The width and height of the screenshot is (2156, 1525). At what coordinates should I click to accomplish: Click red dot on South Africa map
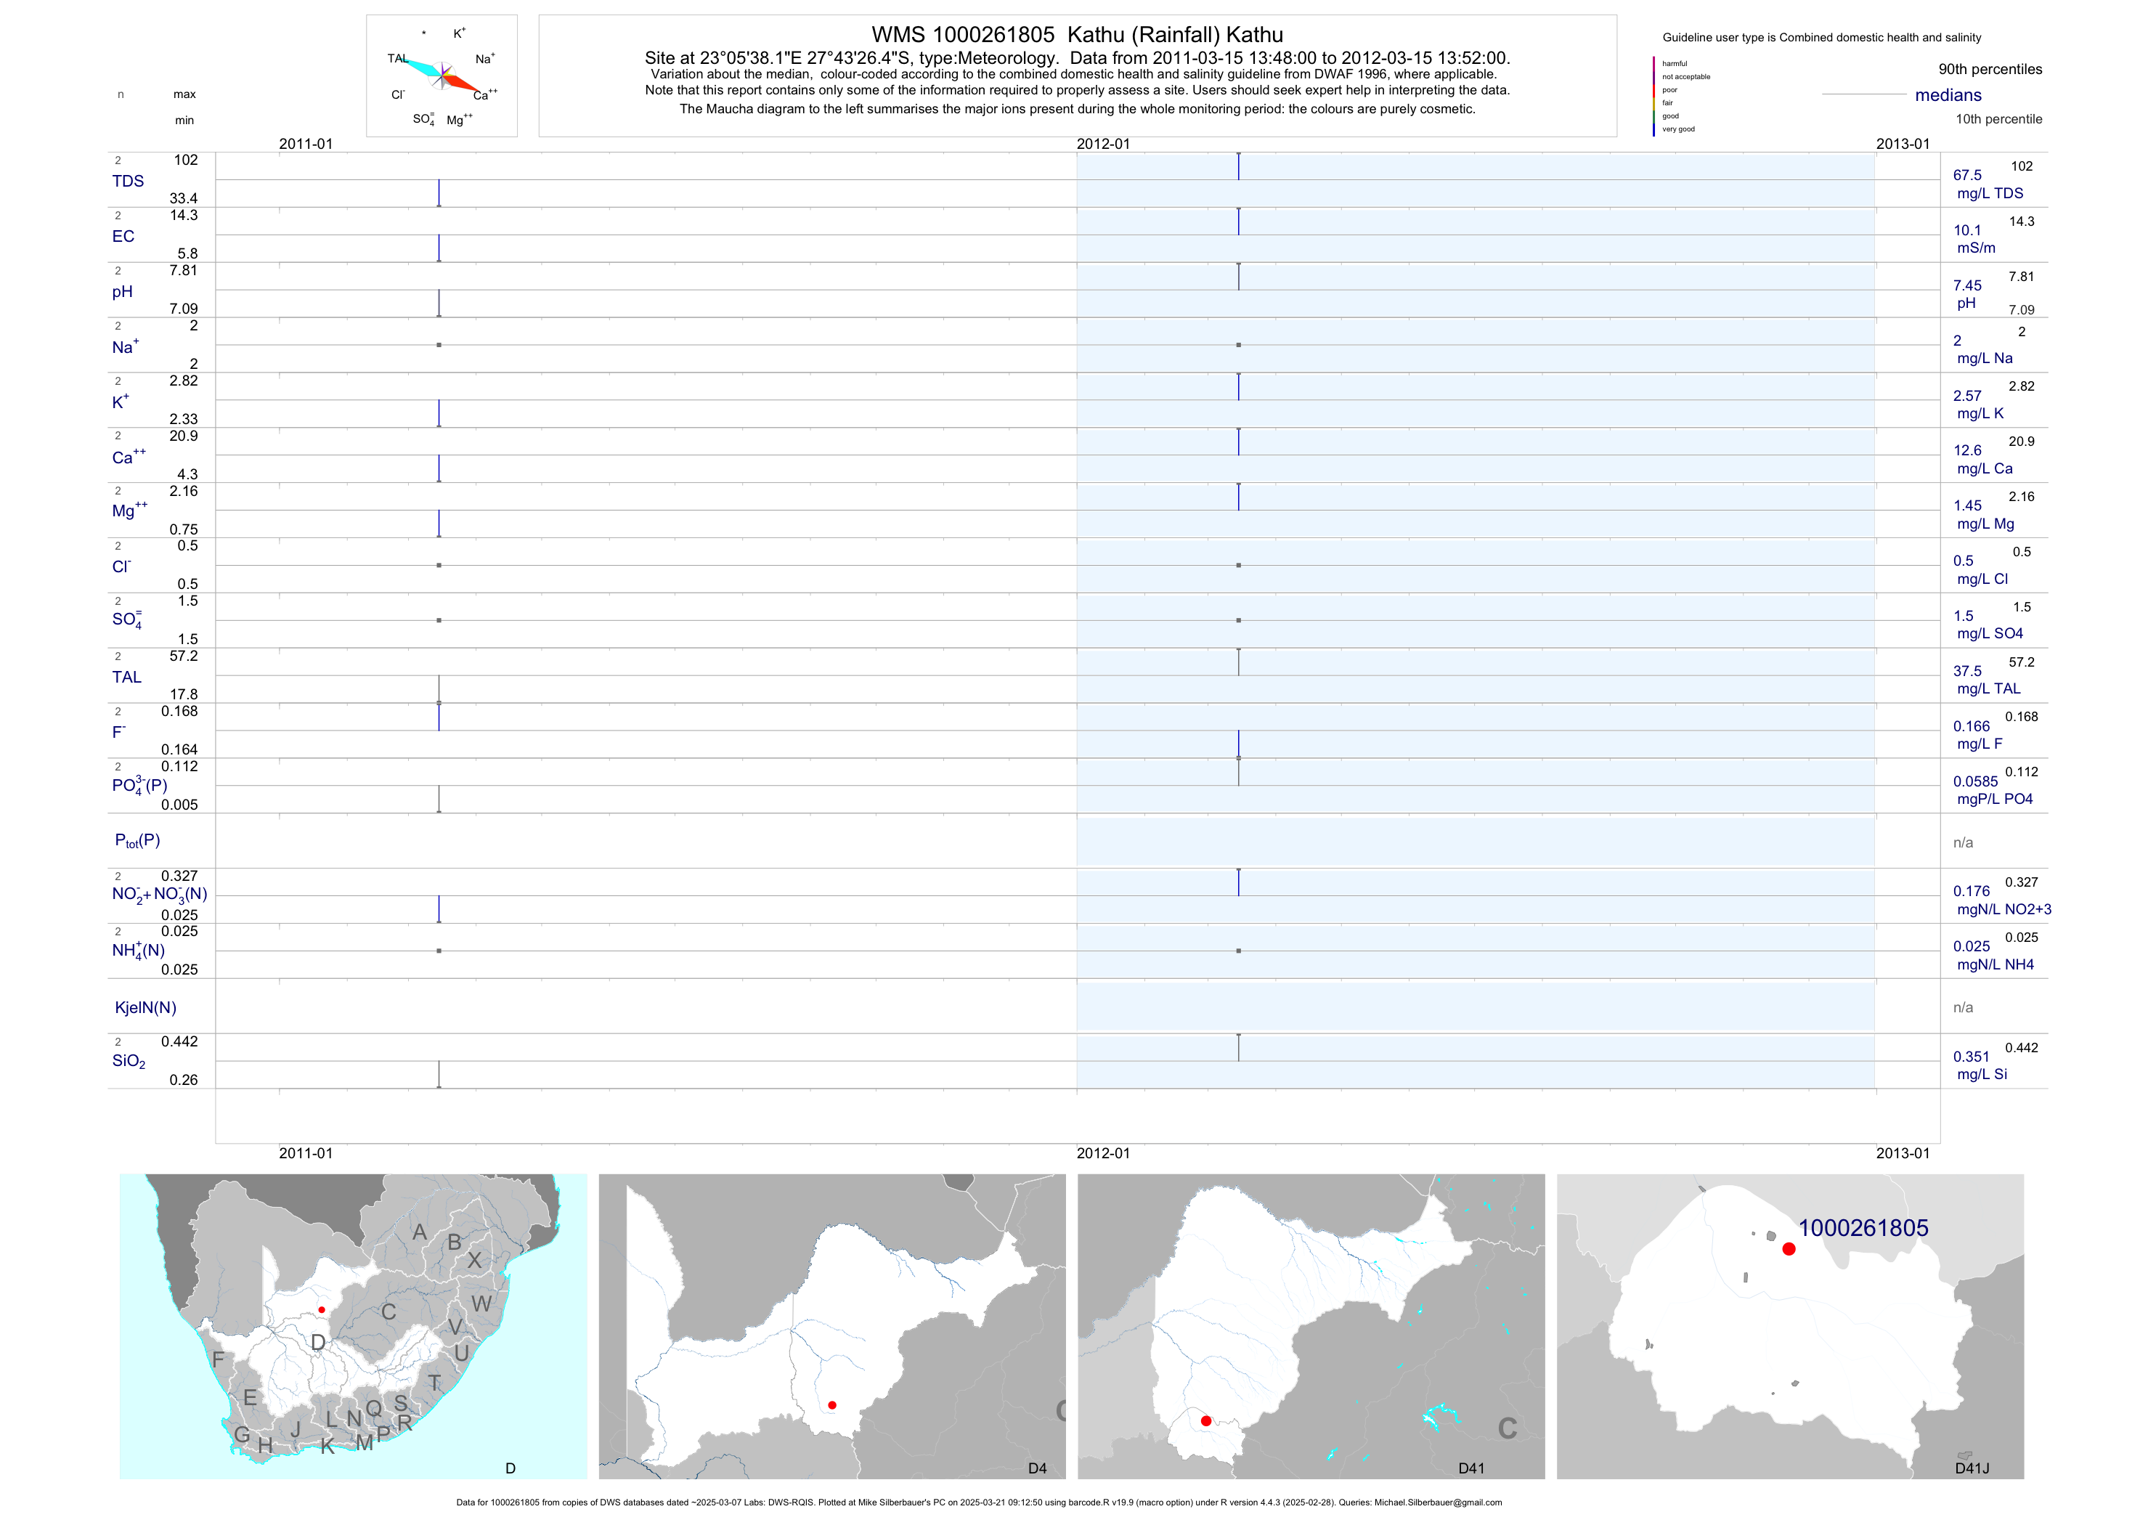point(321,1309)
